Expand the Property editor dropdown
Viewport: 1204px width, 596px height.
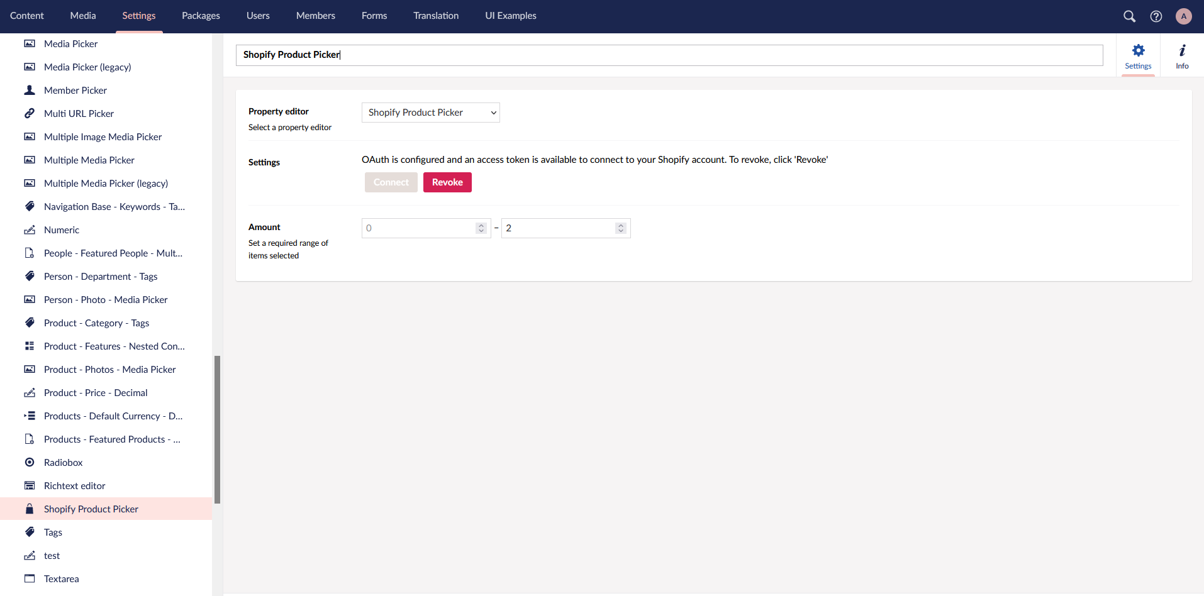(x=430, y=113)
